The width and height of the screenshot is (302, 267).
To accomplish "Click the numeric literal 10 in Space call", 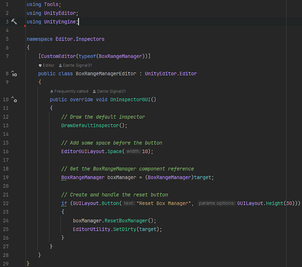I will [145, 151].
